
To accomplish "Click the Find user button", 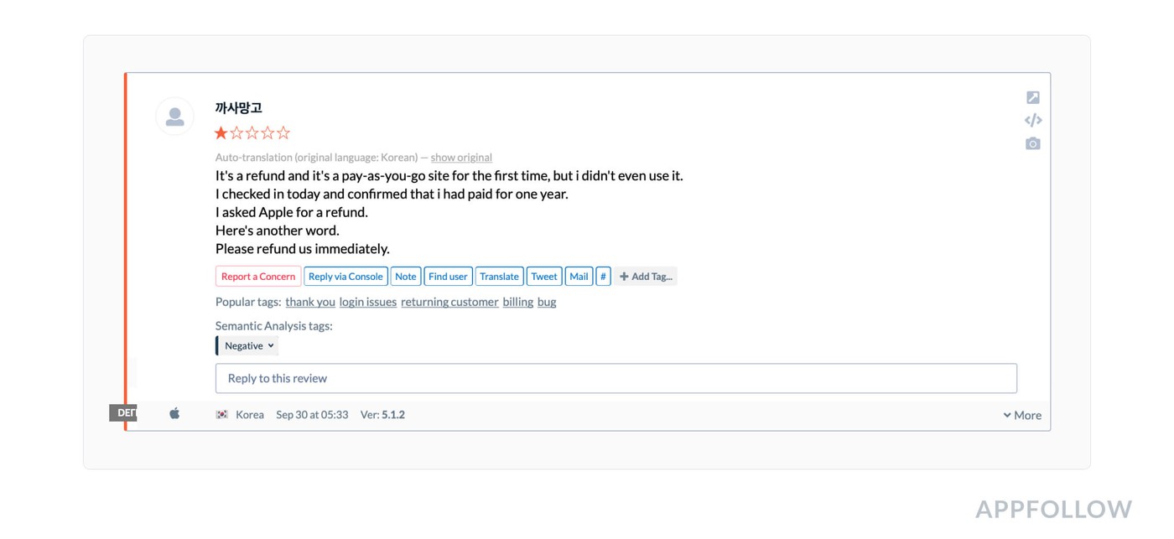I will click(x=448, y=277).
